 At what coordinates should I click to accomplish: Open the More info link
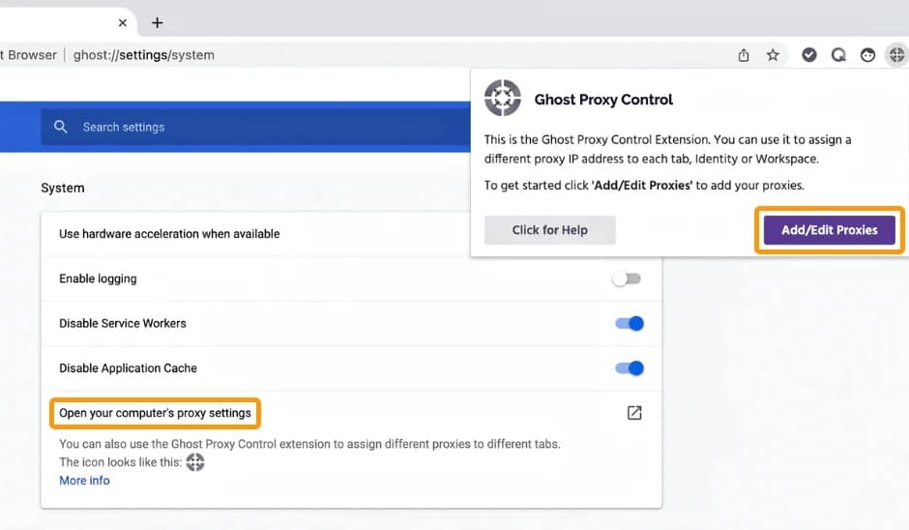[x=84, y=481]
